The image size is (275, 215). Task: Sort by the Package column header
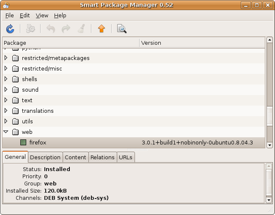pos(71,43)
